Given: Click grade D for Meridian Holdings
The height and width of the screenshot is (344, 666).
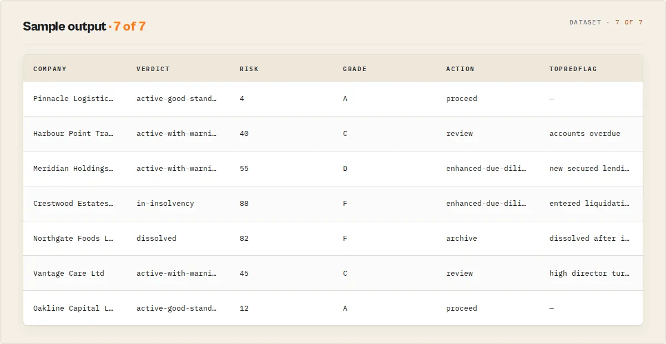Looking at the screenshot, I should 345,169.
